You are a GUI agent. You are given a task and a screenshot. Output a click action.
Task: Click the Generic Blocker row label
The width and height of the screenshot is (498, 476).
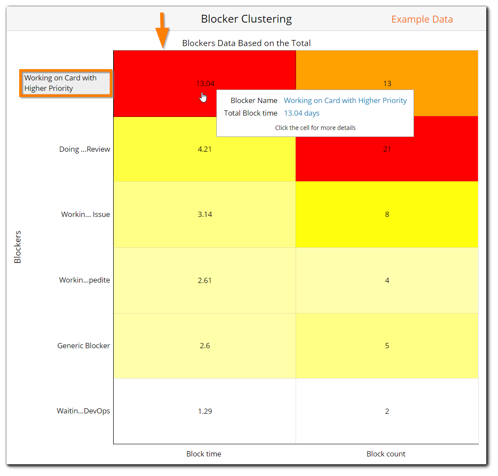[84, 346]
